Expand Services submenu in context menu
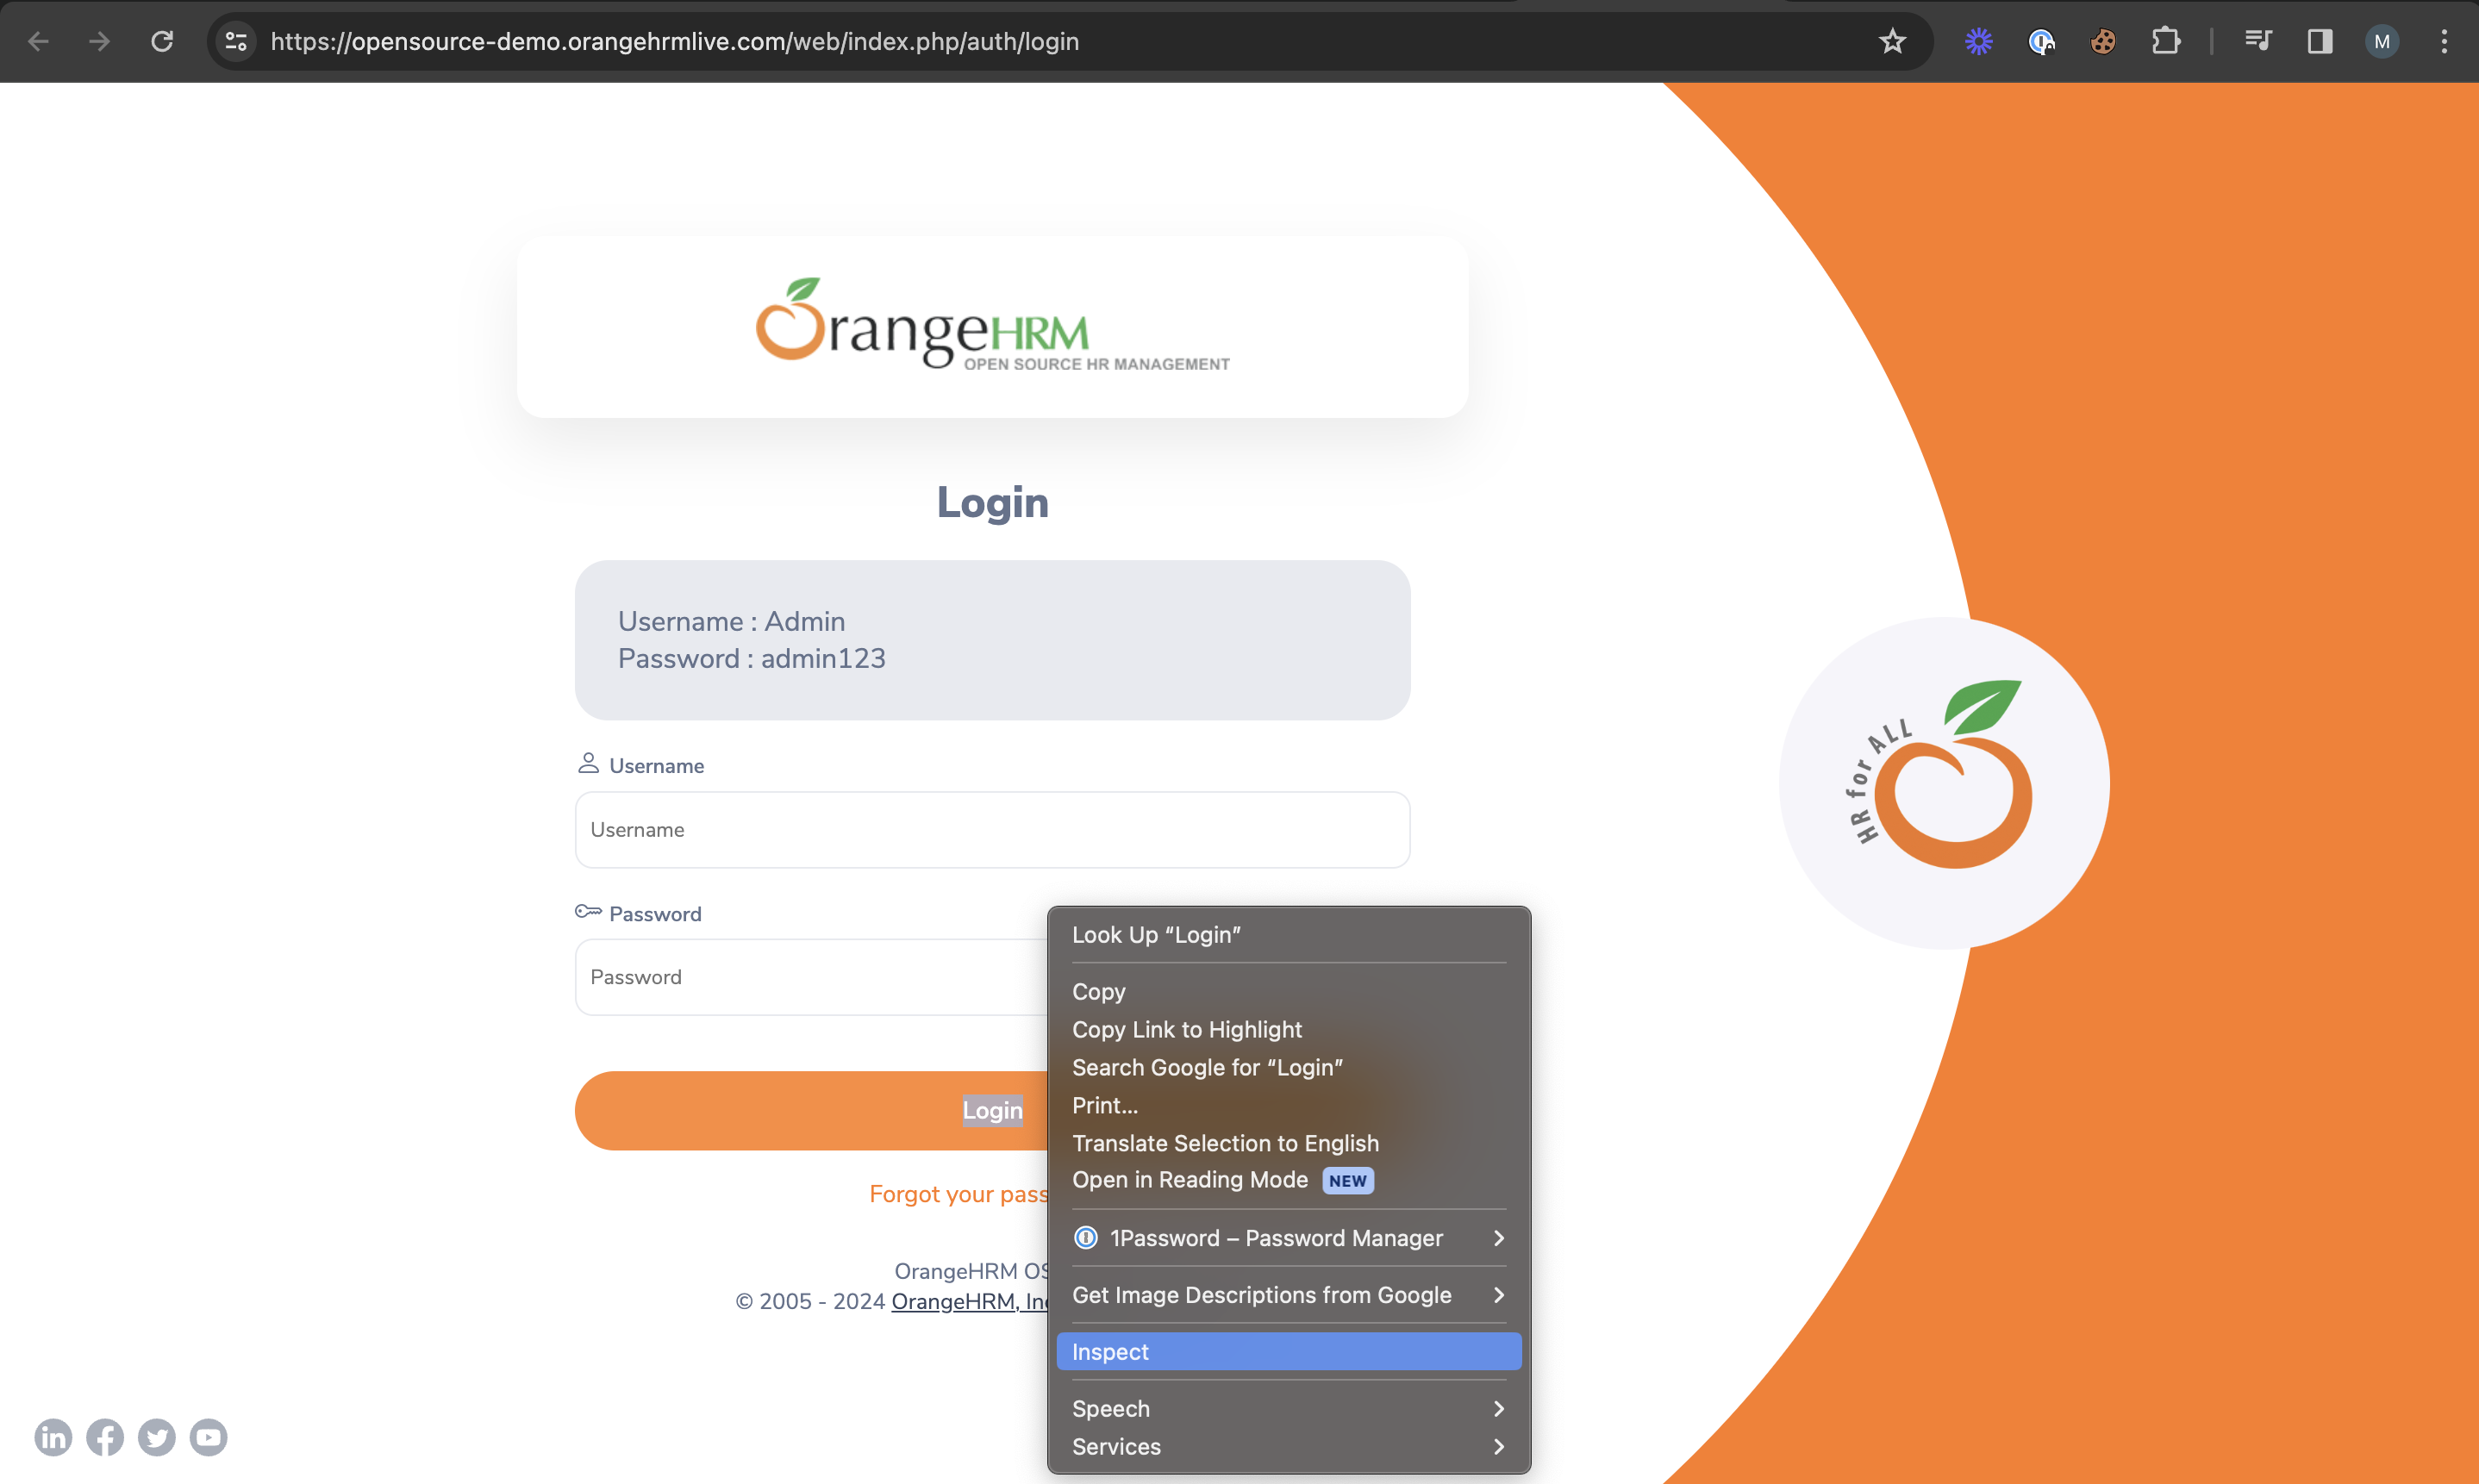 coord(1289,1445)
